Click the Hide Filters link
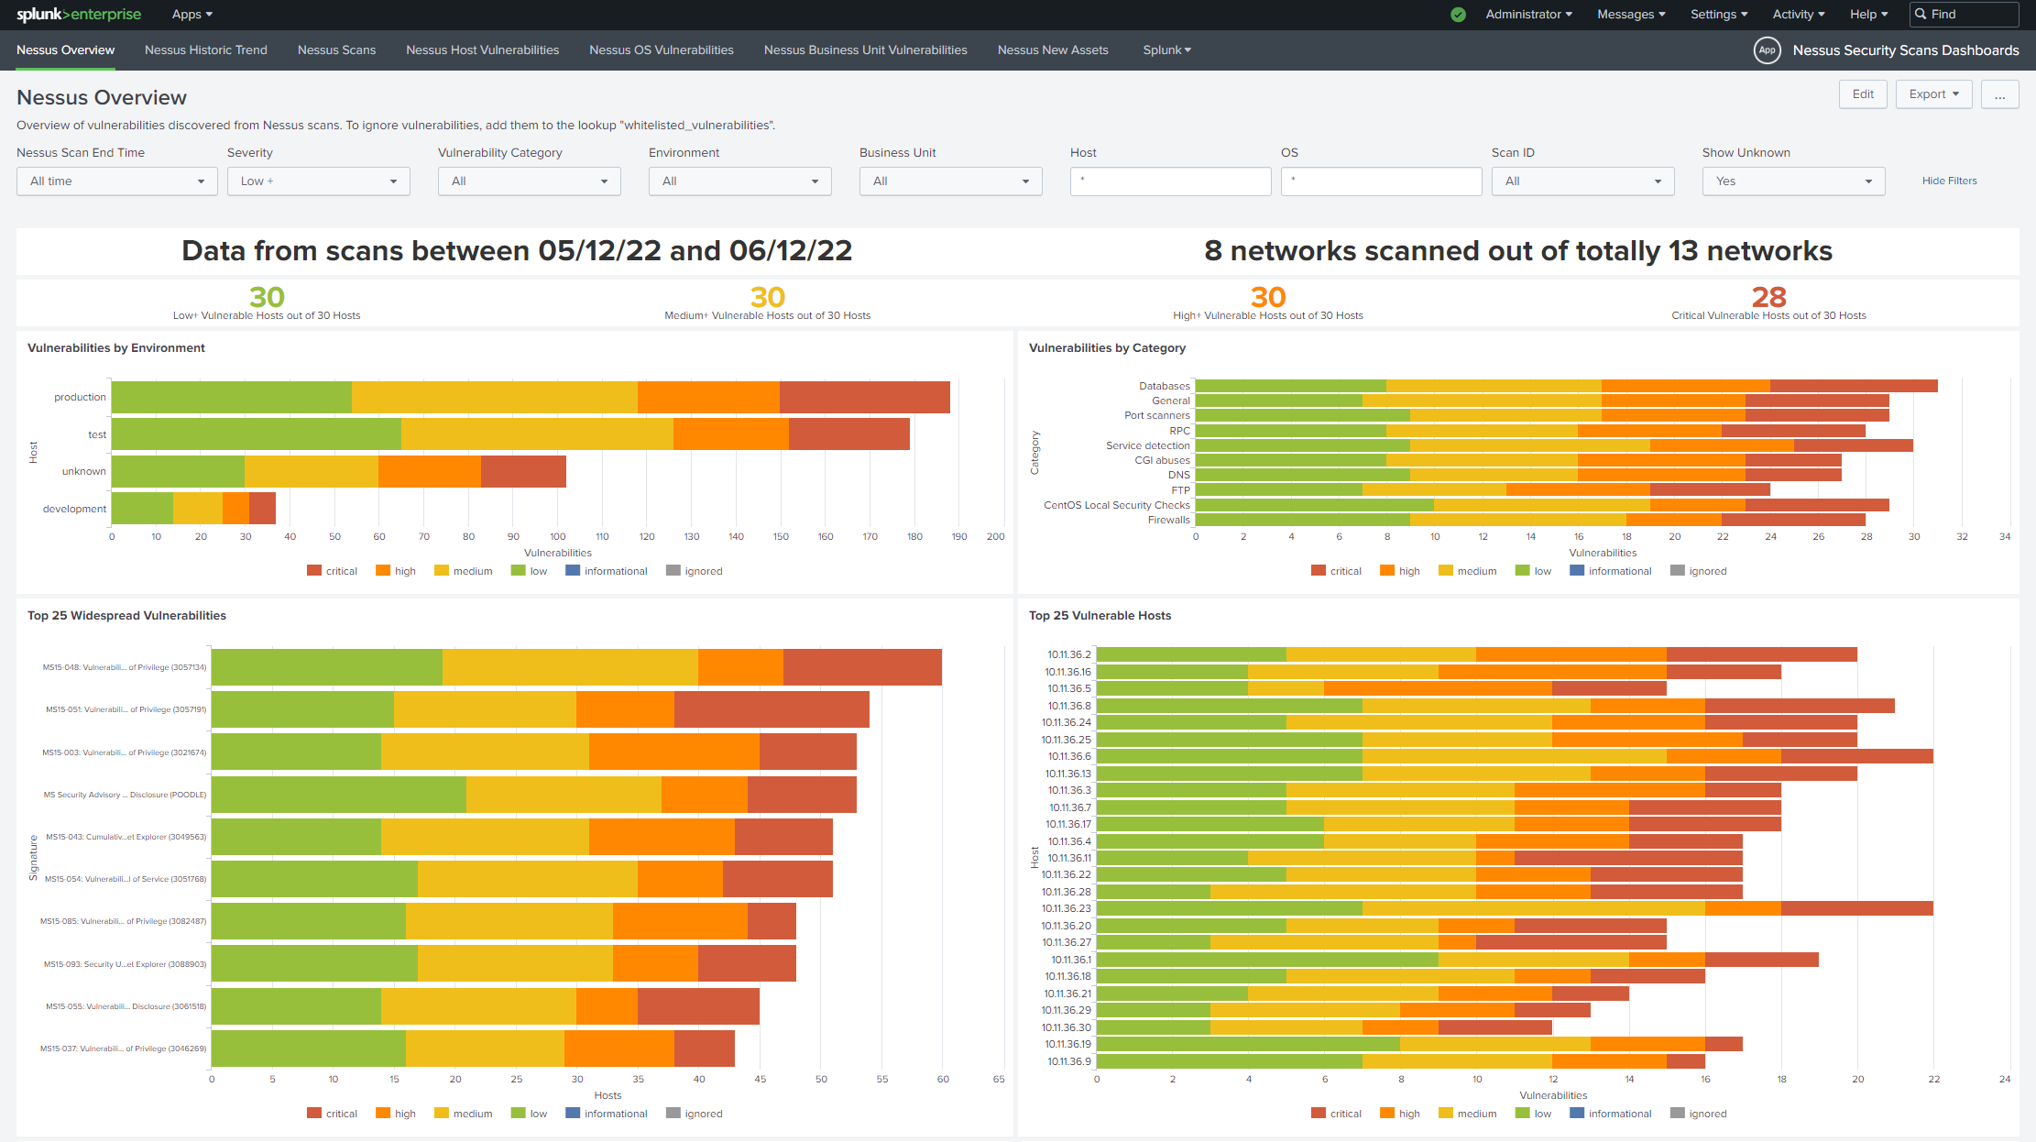 [1949, 180]
